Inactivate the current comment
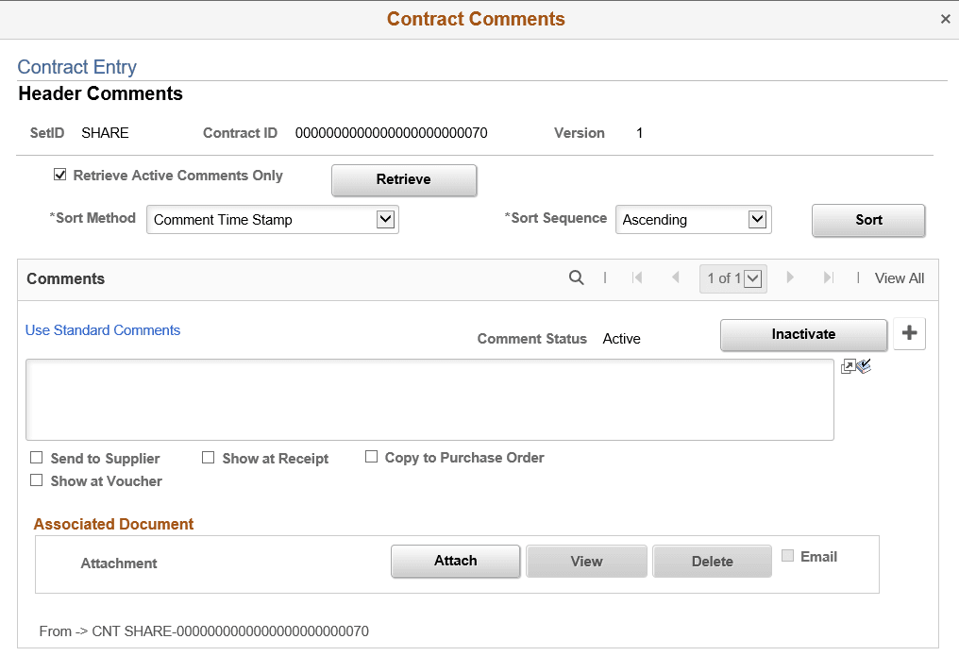Viewport: 959px width, 656px height. (803, 335)
